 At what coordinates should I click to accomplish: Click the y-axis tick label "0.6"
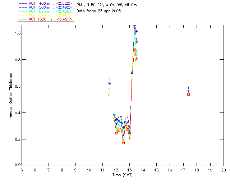[18, 86]
